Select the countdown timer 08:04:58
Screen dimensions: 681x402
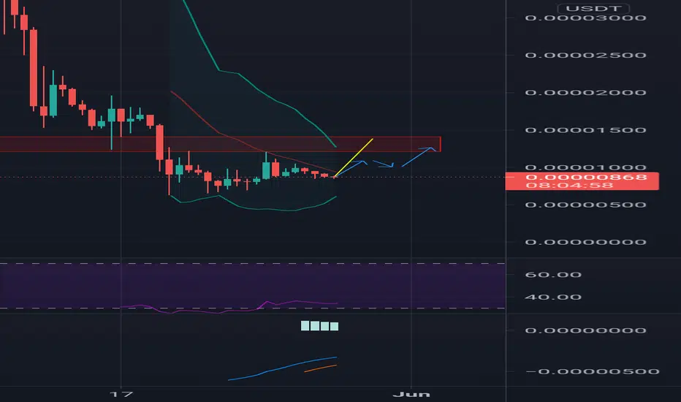coord(569,186)
